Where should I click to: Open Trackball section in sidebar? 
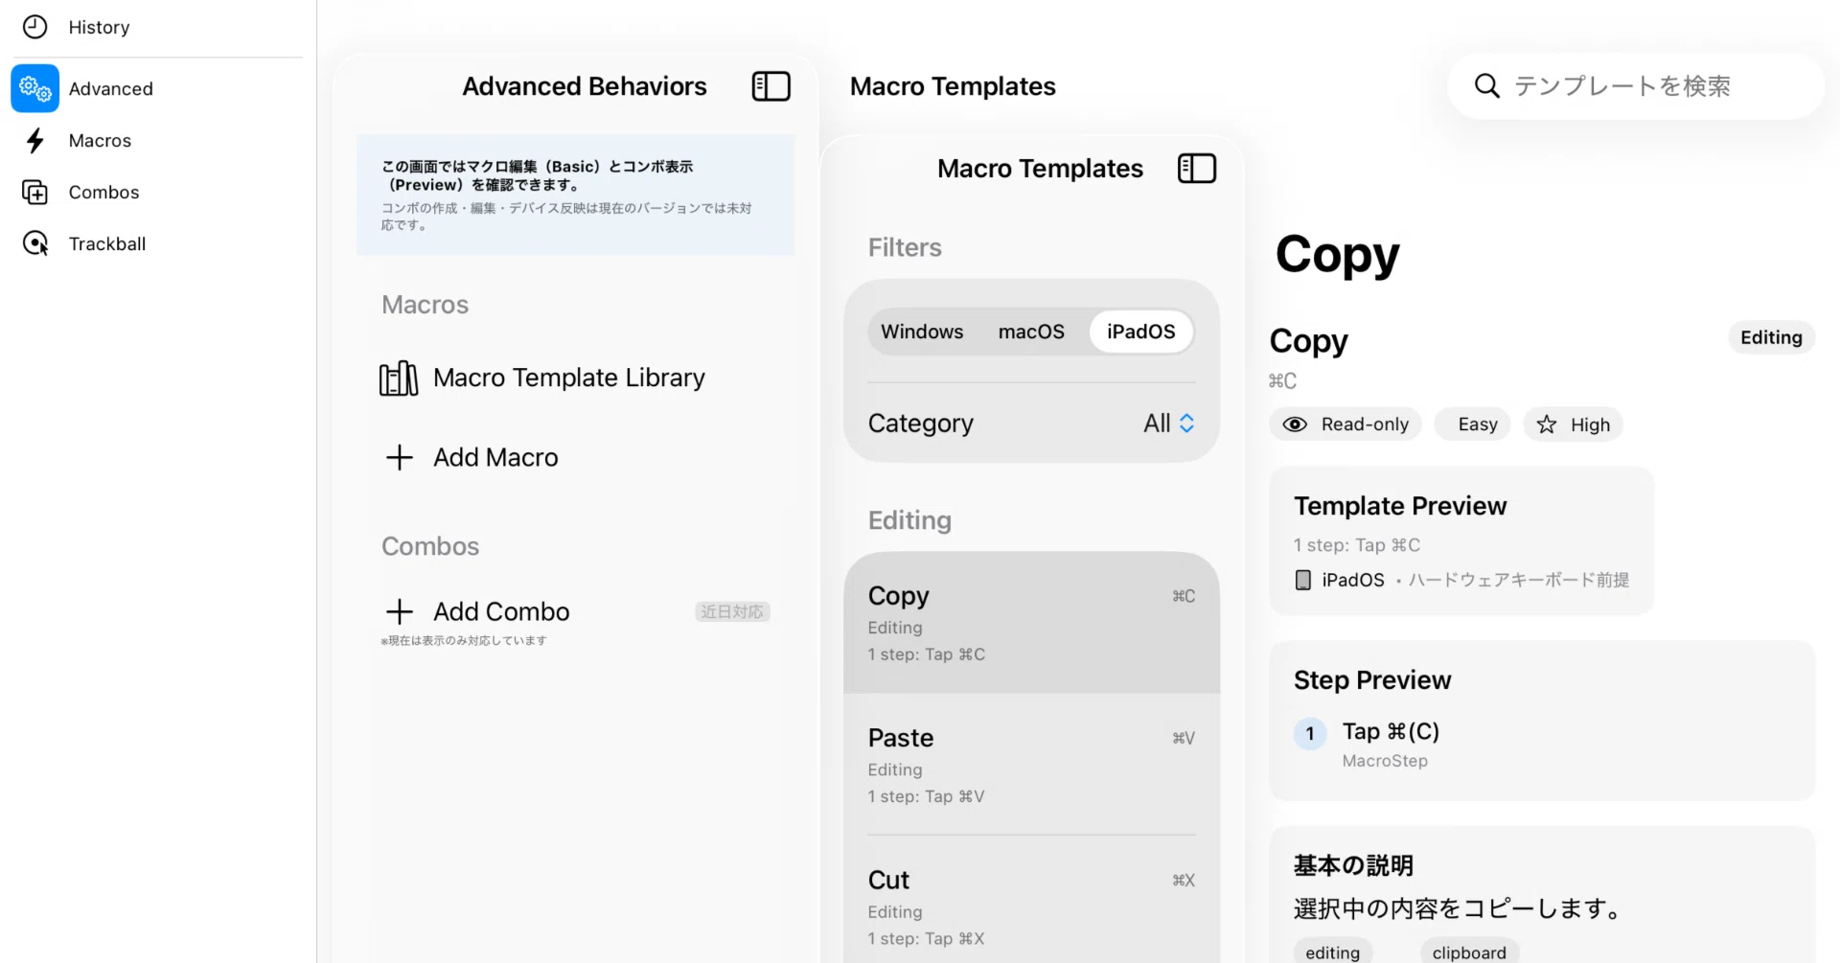(157, 243)
